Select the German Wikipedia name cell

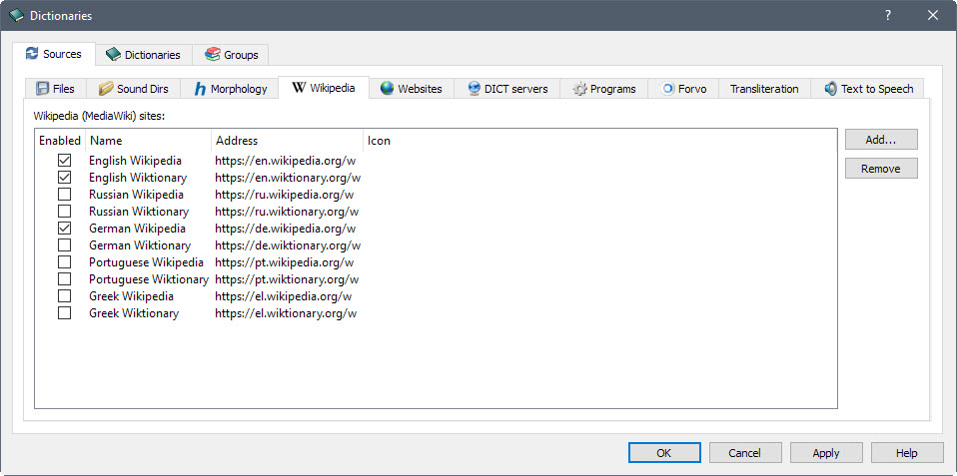pyautogui.click(x=137, y=229)
